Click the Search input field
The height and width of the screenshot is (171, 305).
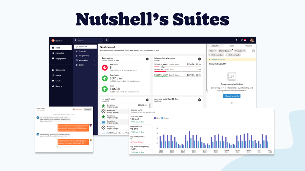(88, 40)
